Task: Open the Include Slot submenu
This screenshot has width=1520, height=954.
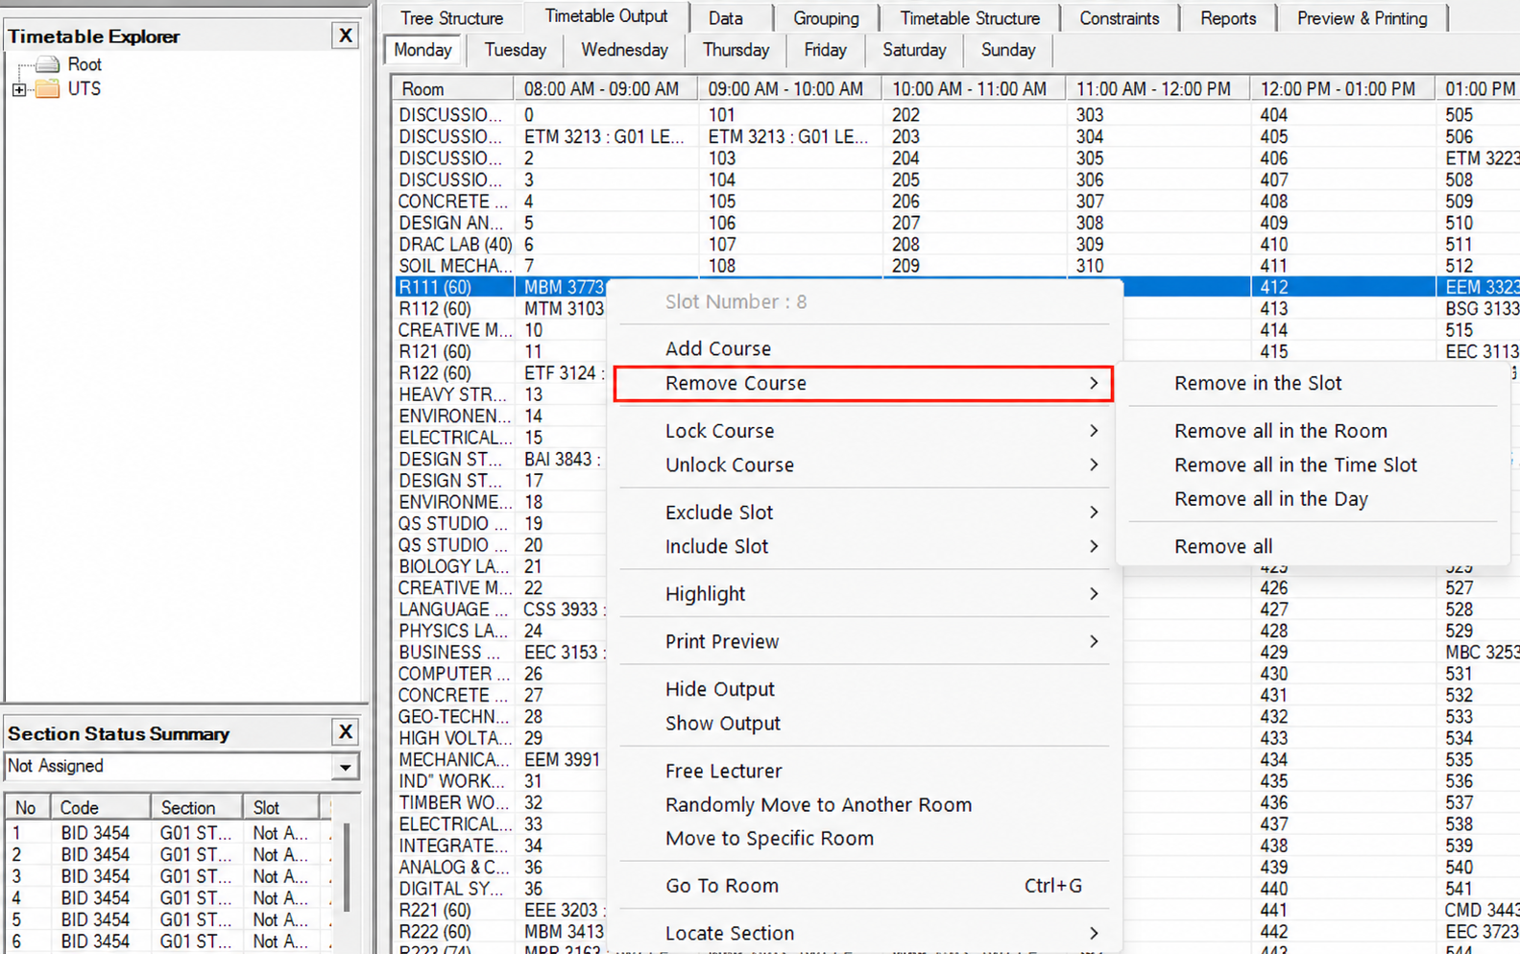Action: click(864, 546)
